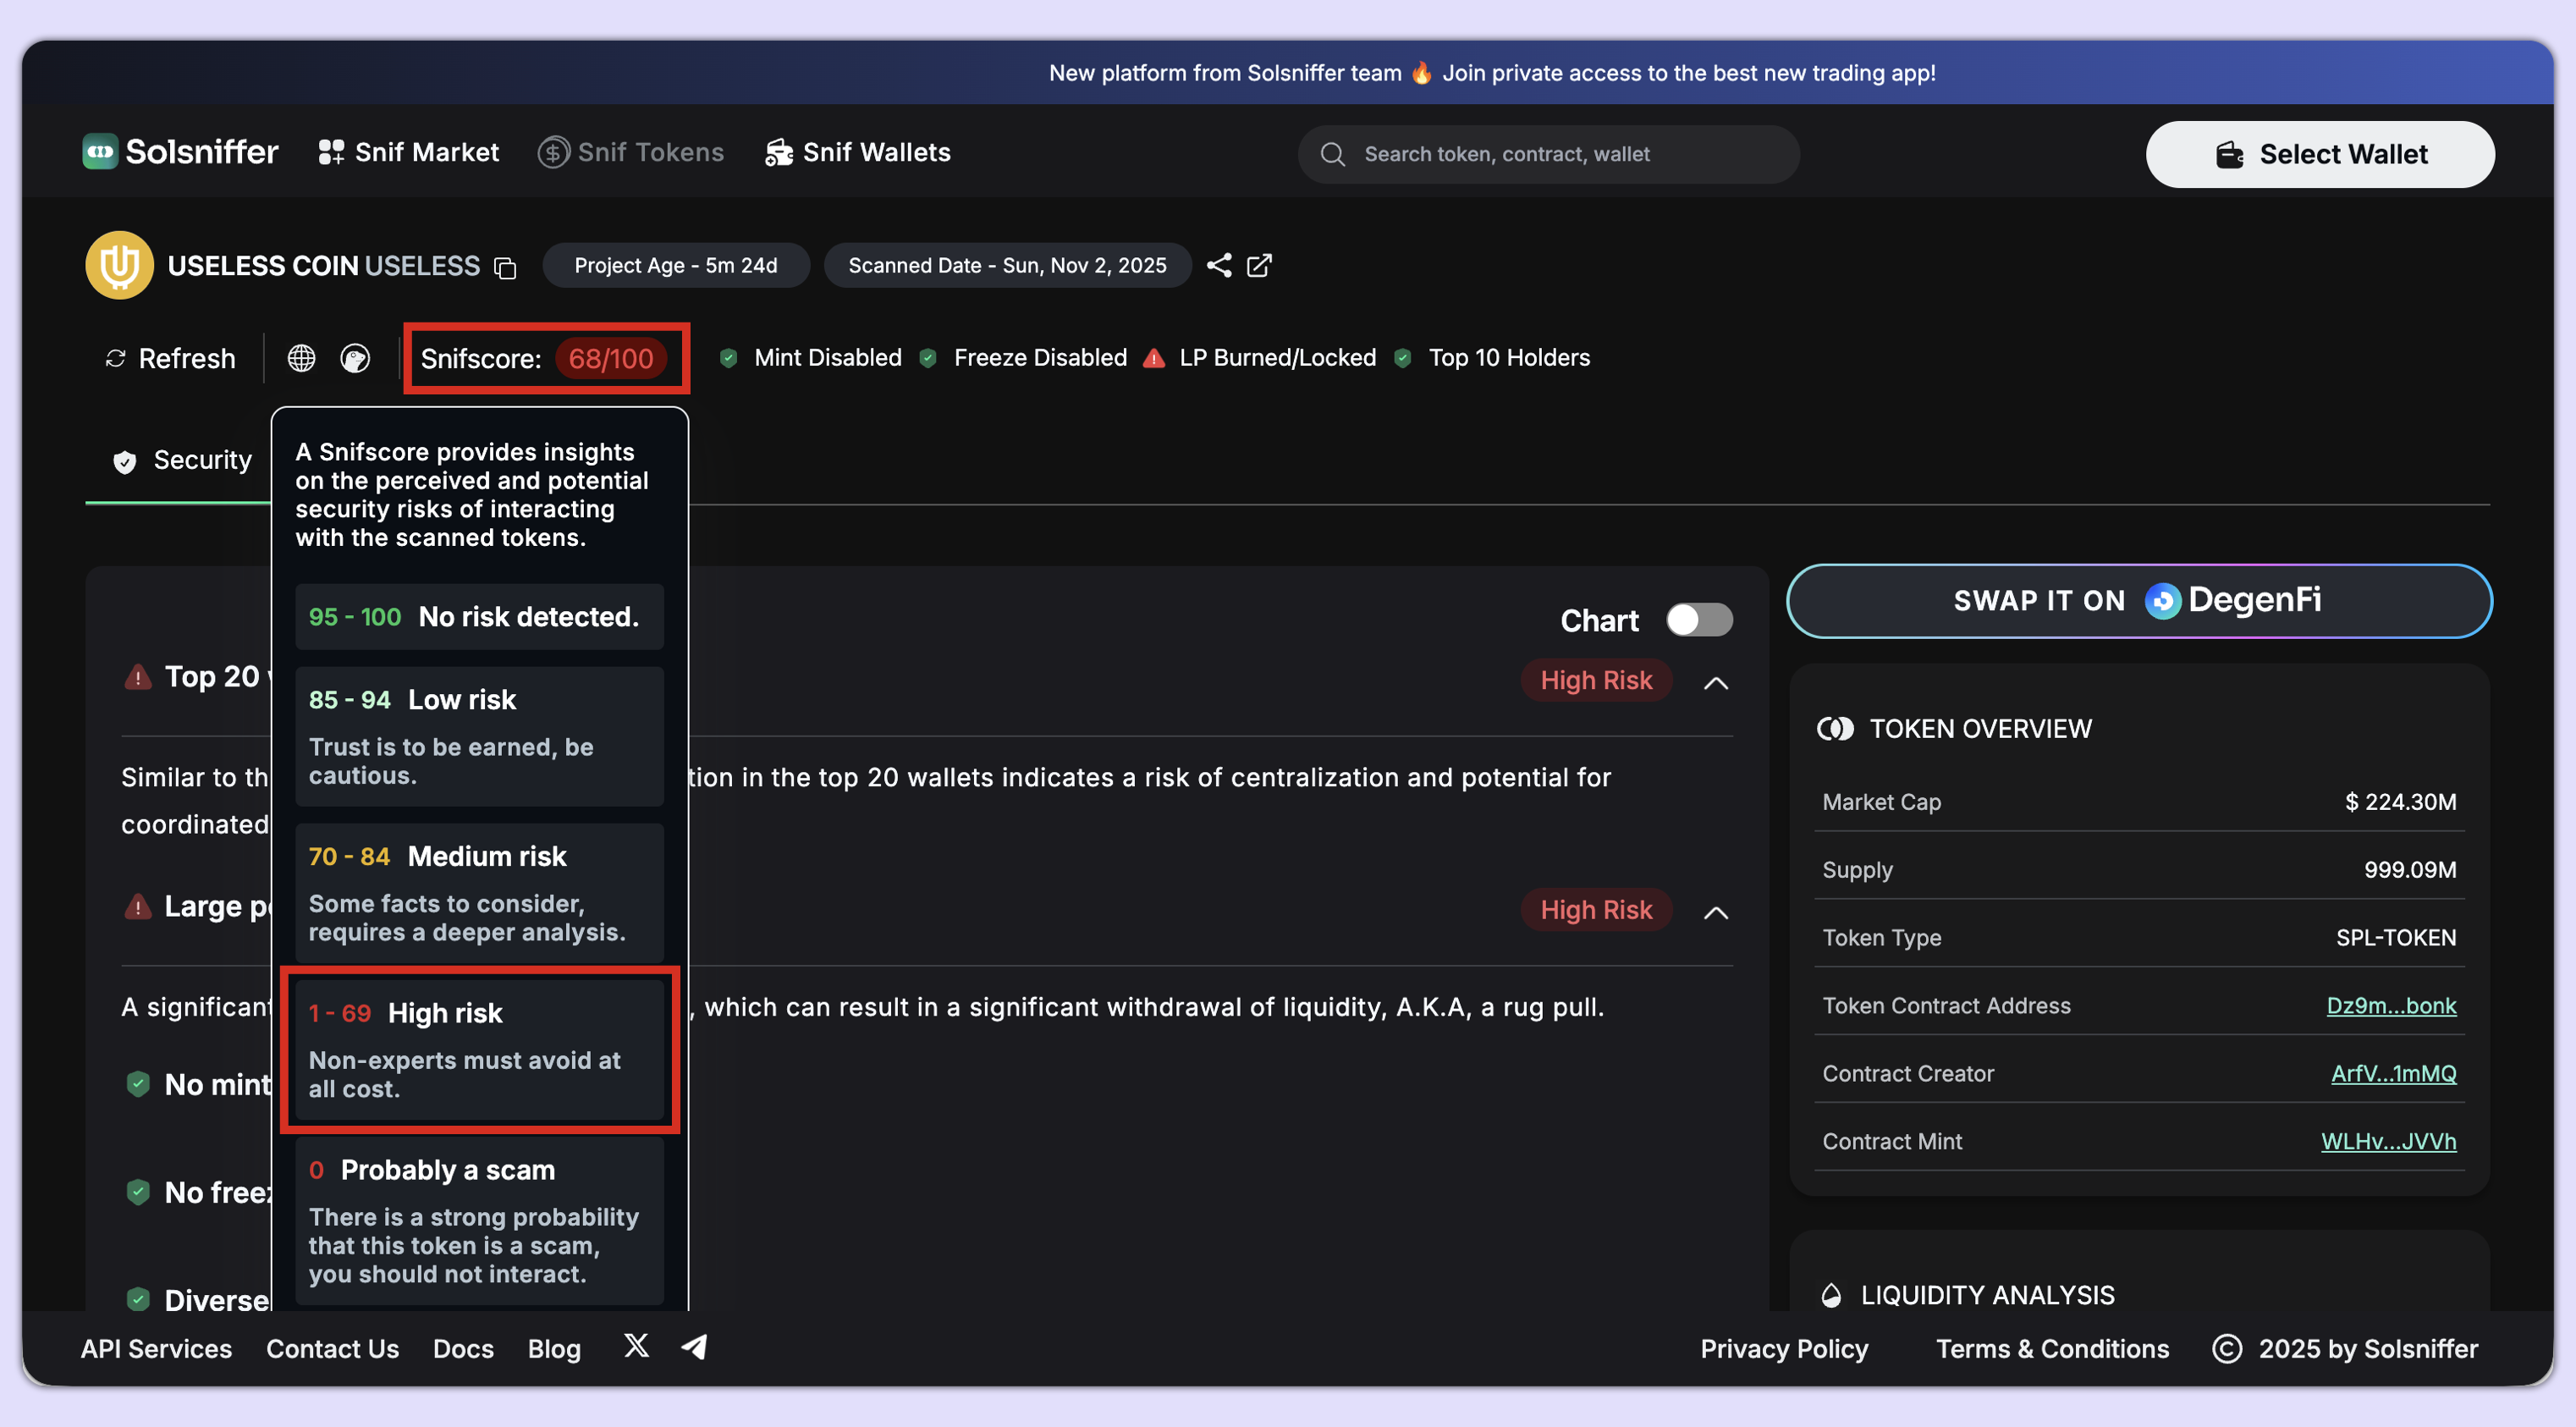This screenshot has width=2576, height=1427.
Task: Click the icon next to the globe
Action: pos(355,358)
